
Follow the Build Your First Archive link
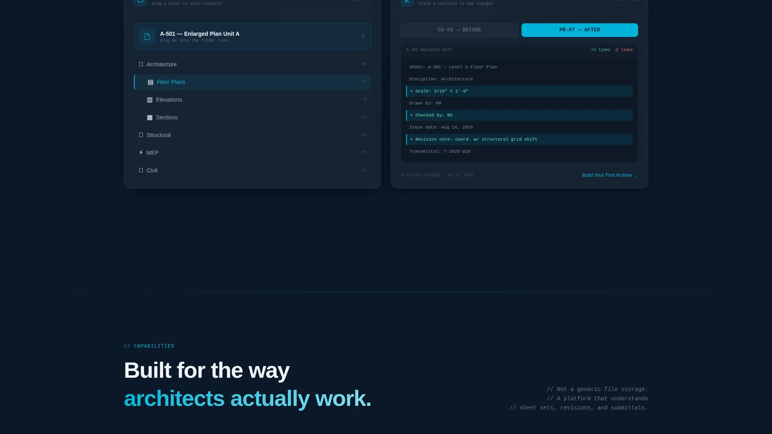pos(610,175)
